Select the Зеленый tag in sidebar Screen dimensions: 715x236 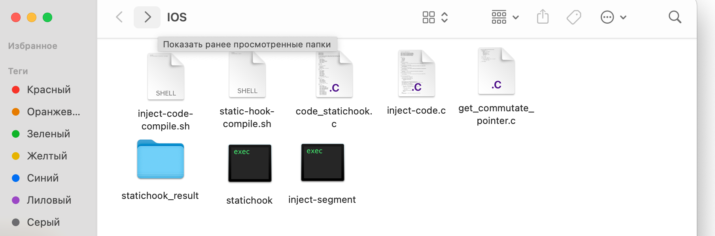pos(48,134)
